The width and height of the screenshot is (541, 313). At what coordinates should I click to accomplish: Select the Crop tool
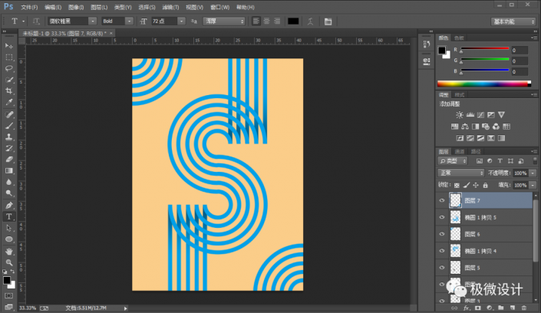point(9,91)
